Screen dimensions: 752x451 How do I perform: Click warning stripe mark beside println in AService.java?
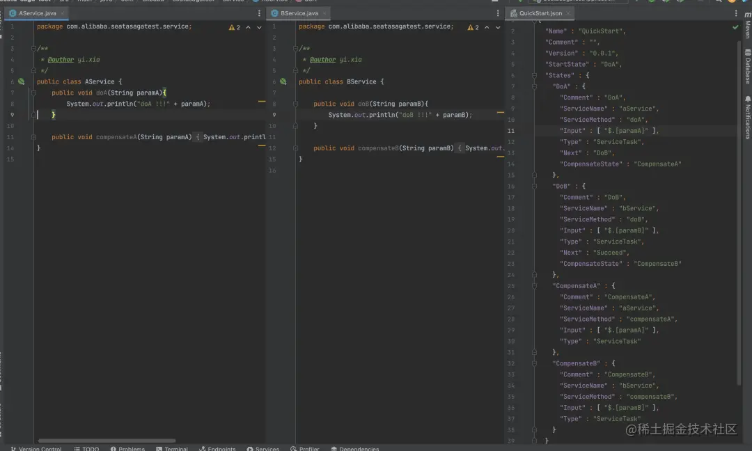pyautogui.click(x=261, y=102)
